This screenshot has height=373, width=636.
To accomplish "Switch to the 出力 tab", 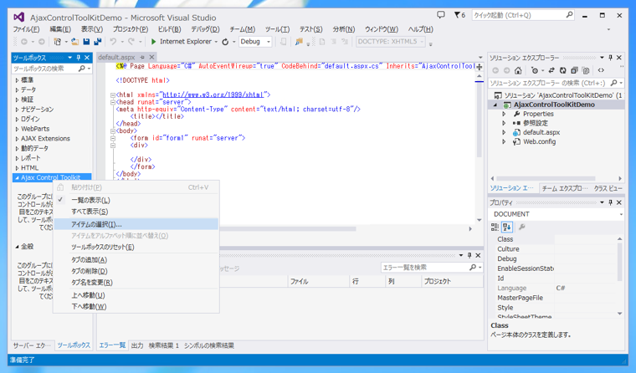I will (x=137, y=345).
